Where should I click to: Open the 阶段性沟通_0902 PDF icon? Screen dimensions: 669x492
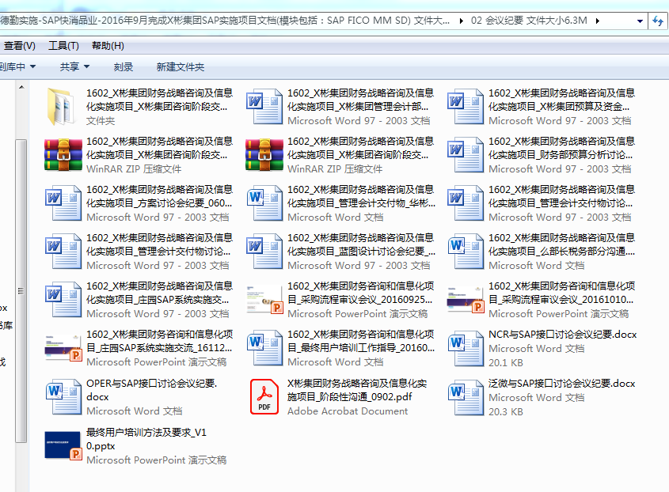pyautogui.click(x=264, y=396)
